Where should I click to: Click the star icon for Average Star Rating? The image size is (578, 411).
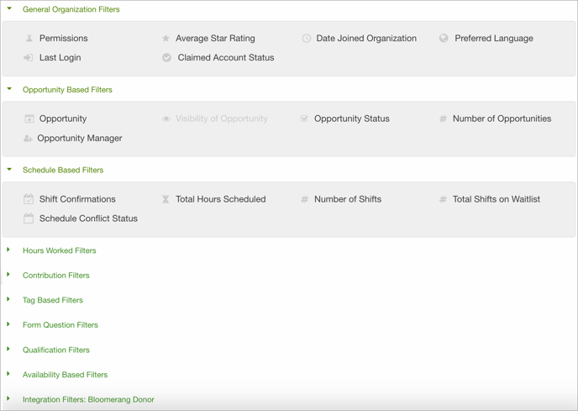pyautogui.click(x=166, y=39)
